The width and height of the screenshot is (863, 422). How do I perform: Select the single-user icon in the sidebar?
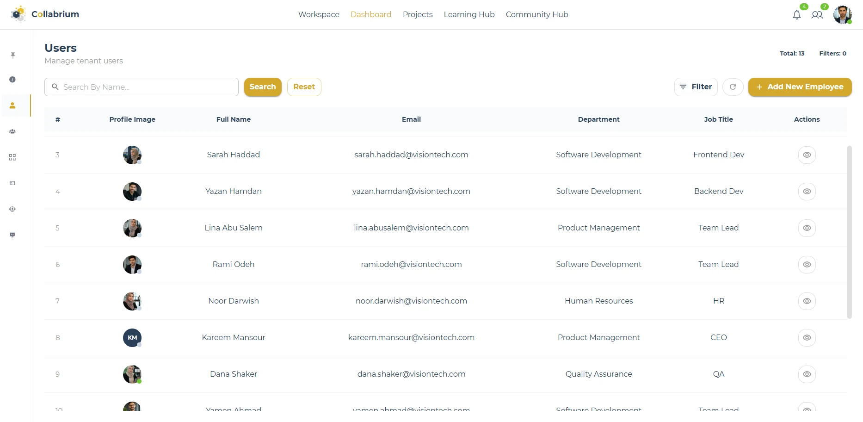point(12,105)
